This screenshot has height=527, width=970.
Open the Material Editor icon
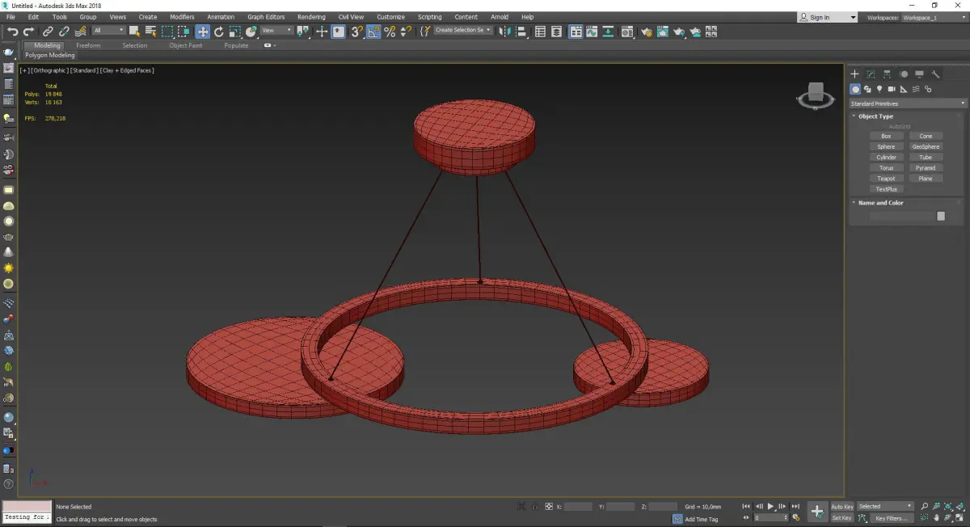coord(627,32)
